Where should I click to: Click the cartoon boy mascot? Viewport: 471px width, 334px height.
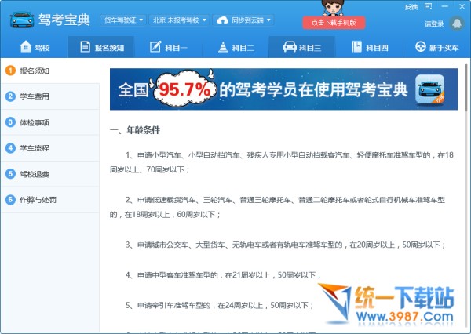(x=333, y=8)
